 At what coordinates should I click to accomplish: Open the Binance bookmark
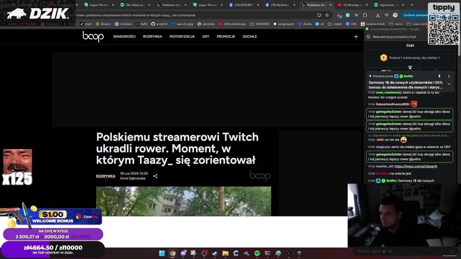[x=103, y=24]
